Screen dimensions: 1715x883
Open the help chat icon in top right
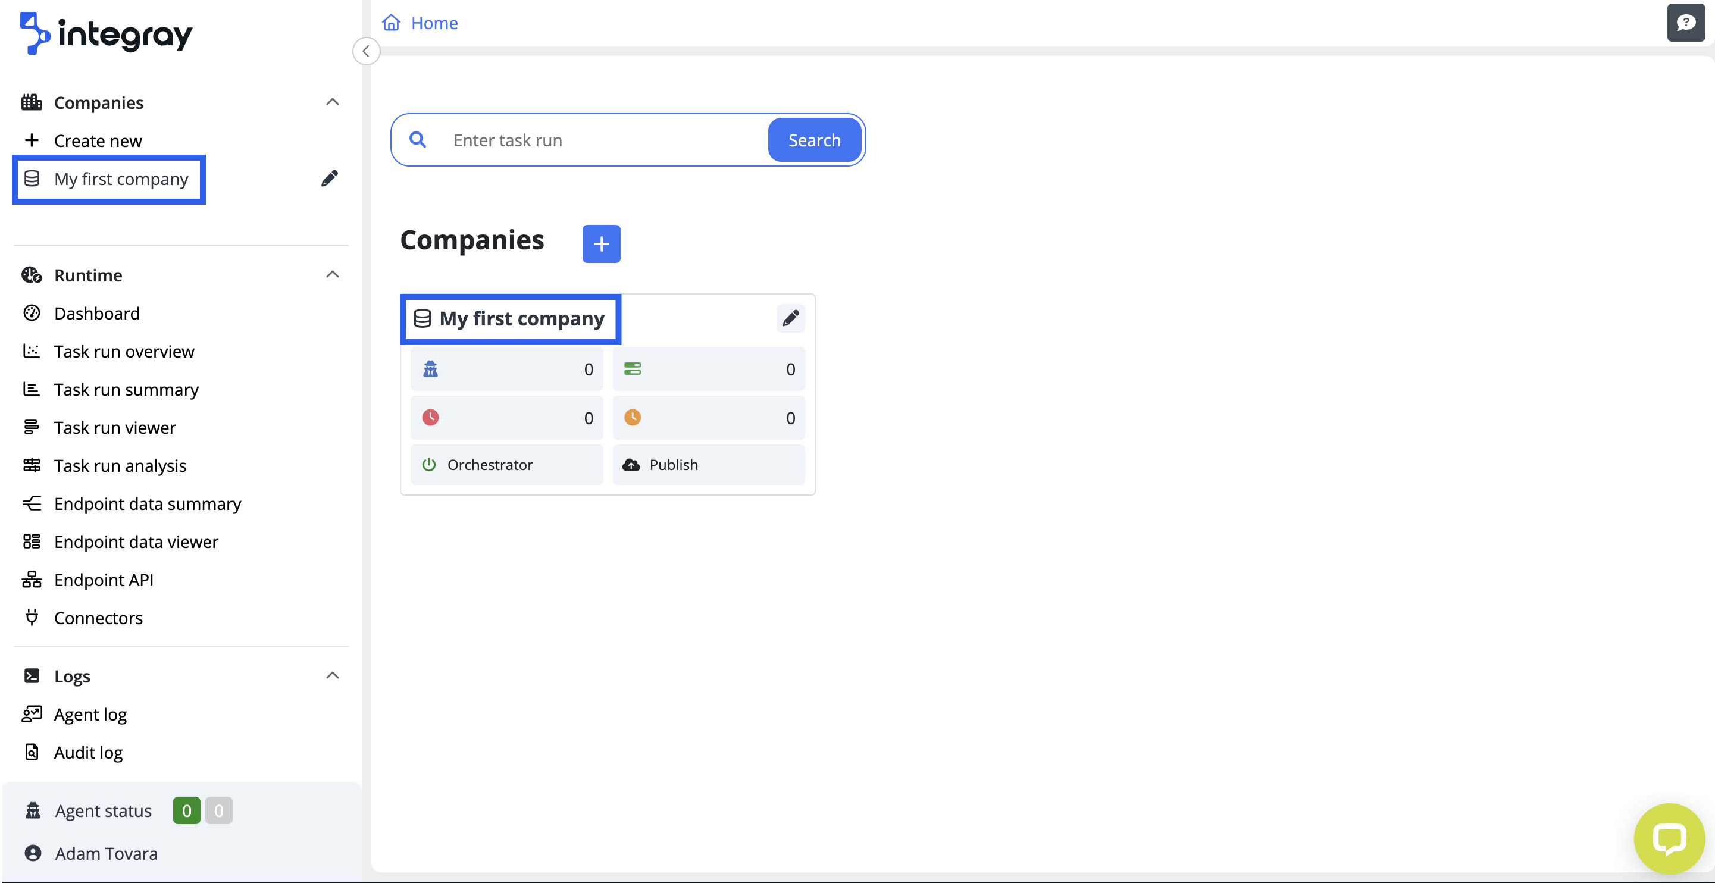[x=1685, y=23]
